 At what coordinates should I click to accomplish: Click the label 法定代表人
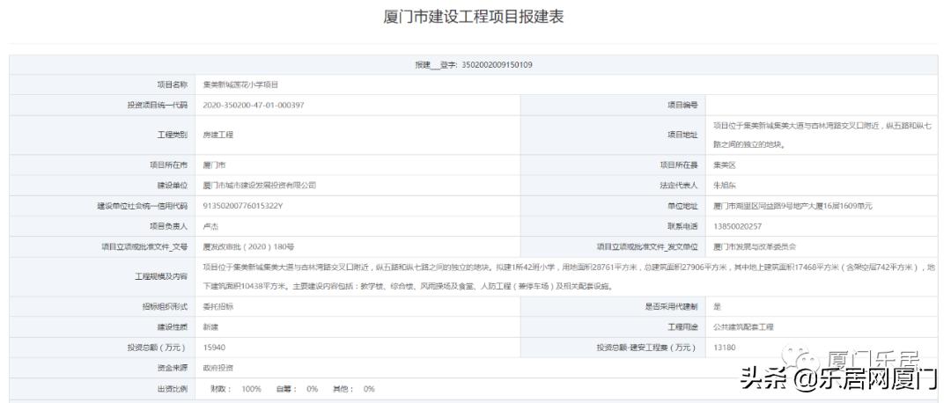(679, 186)
